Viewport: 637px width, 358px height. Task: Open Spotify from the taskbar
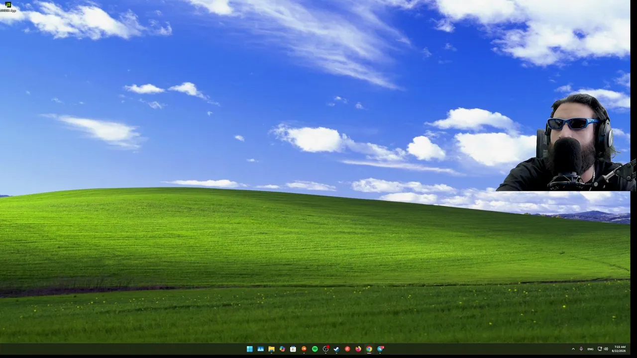coord(315,349)
